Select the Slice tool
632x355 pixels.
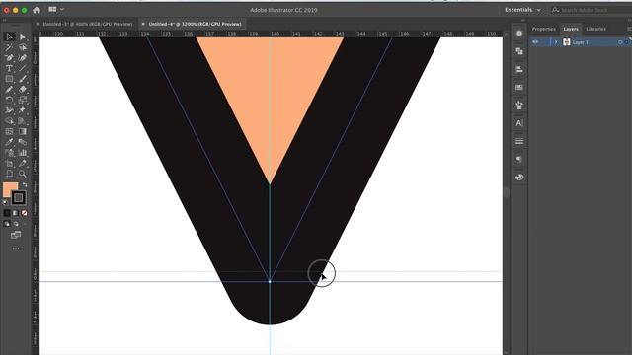(23, 163)
